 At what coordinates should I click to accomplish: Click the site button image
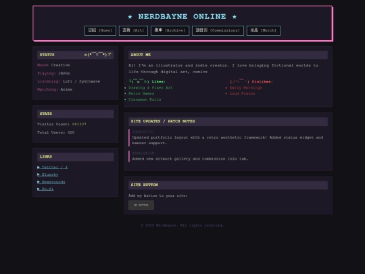[x=141, y=205]
